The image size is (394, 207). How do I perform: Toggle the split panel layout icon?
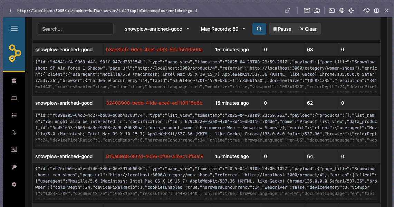pos(376,11)
